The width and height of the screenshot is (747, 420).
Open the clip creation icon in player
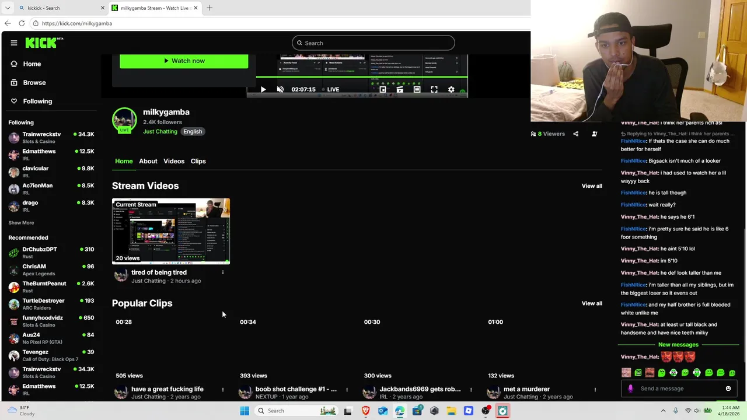tap(400, 89)
